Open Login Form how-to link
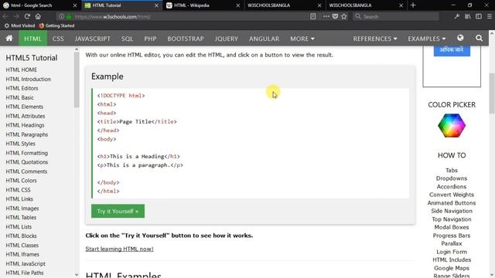This screenshot has width=495, height=278. click(x=452, y=252)
